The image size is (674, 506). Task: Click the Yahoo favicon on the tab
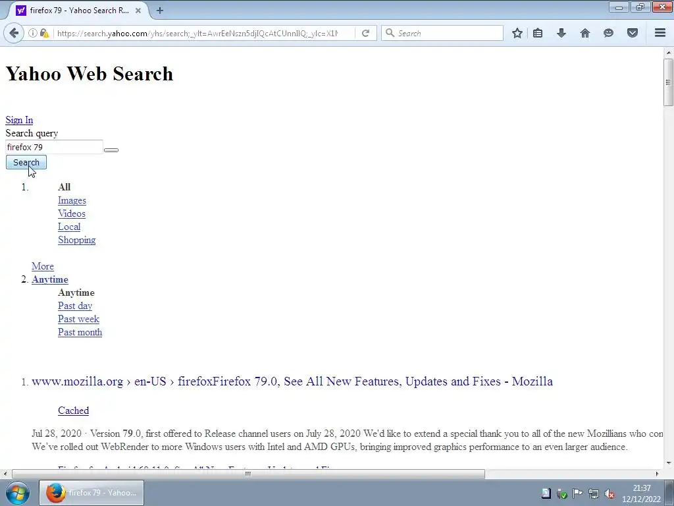[20, 11]
